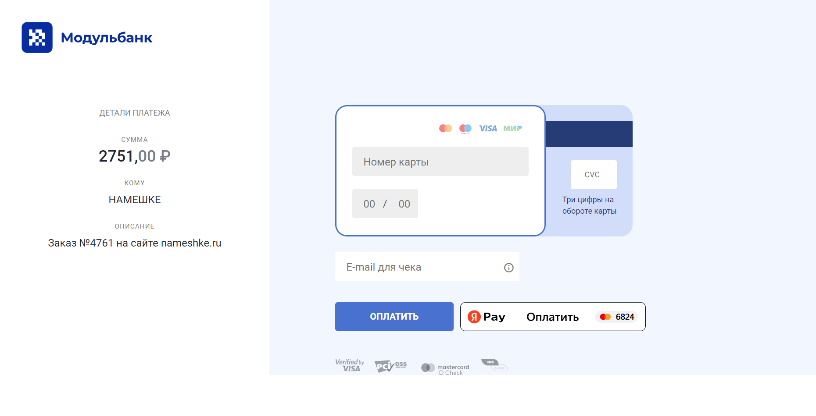
Task: Focus the expiry year field
Action: pyautogui.click(x=404, y=204)
